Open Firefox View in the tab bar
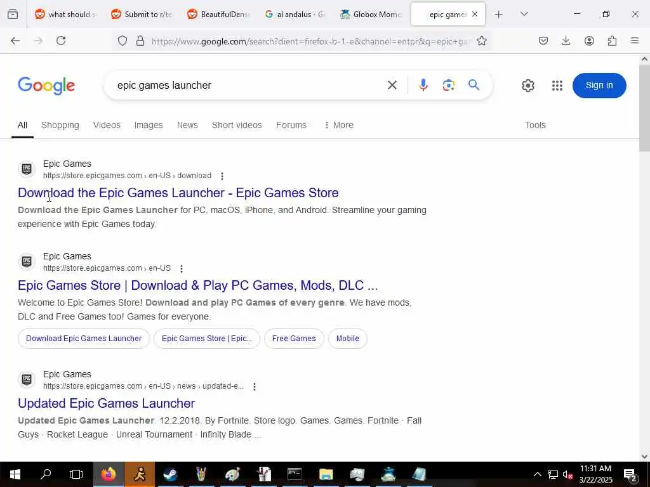650x487 pixels. [13, 14]
